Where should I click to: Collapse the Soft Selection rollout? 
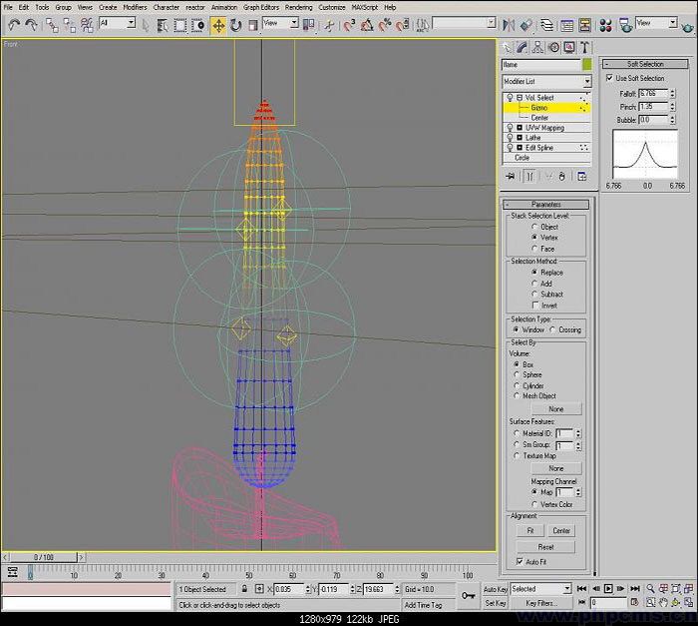point(645,64)
